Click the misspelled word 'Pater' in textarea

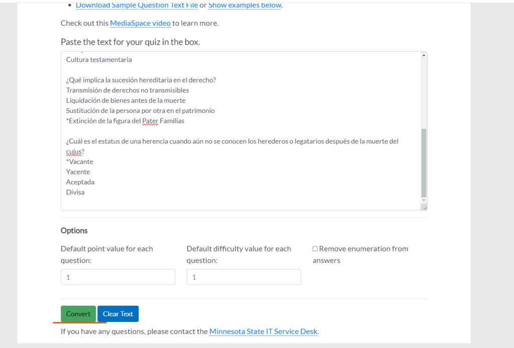pyautogui.click(x=150, y=121)
